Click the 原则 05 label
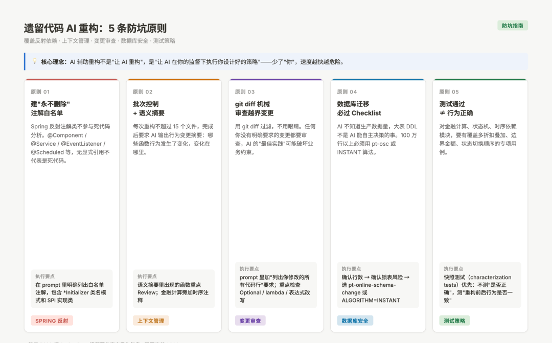This screenshot has height=343, width=552. [449, 92]
